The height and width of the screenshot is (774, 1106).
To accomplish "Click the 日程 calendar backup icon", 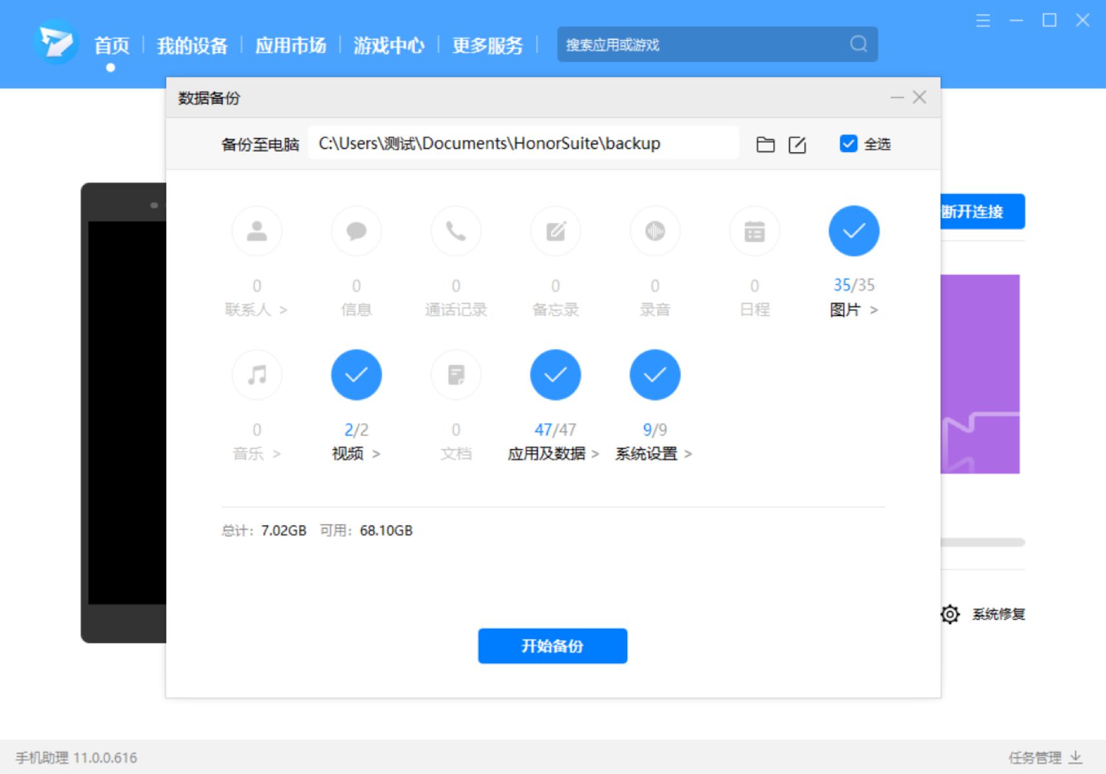I will click(x=754, y=231).
